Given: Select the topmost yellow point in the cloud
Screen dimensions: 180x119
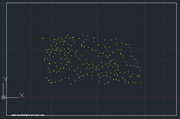Looking at the screenshot, I should 82,35.
